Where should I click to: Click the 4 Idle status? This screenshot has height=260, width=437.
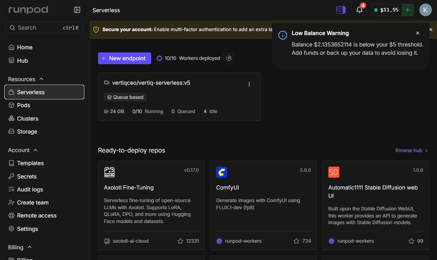tap(210, 111)
